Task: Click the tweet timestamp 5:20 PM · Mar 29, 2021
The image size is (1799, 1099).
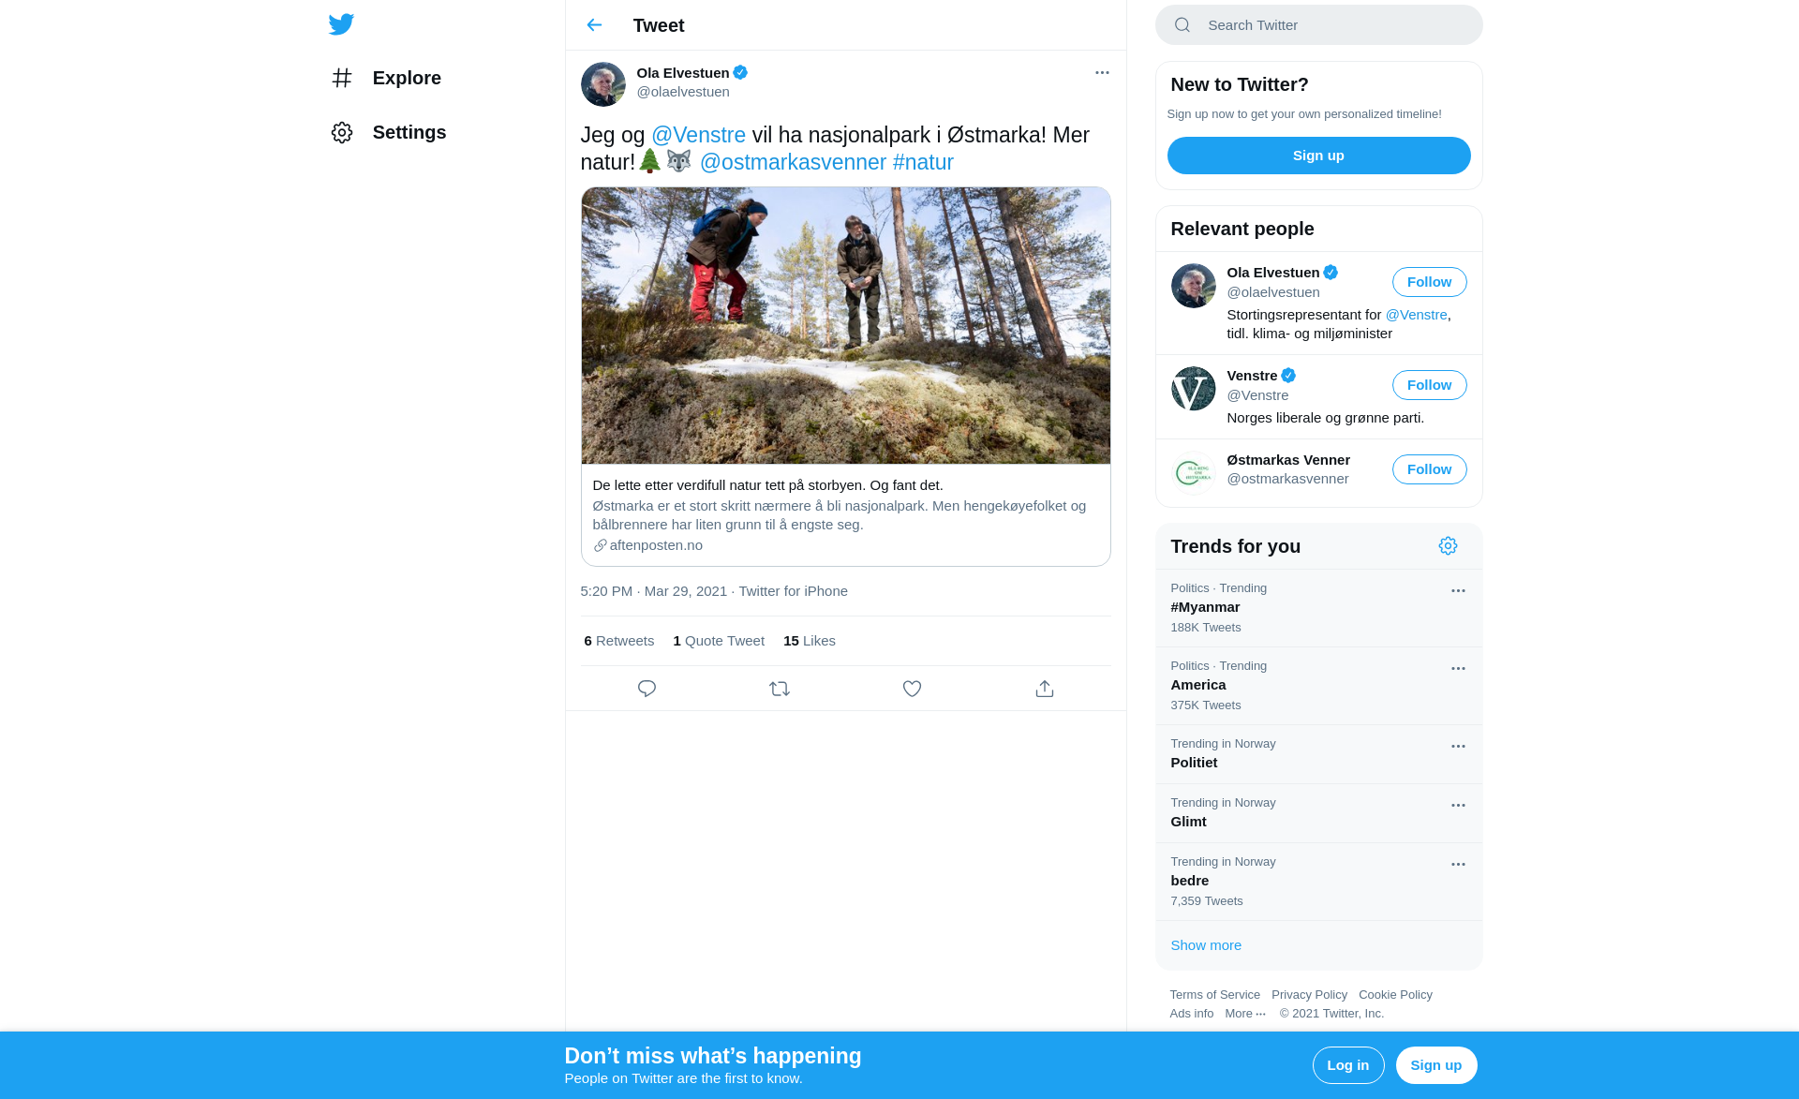Action: tap(653, 591)
